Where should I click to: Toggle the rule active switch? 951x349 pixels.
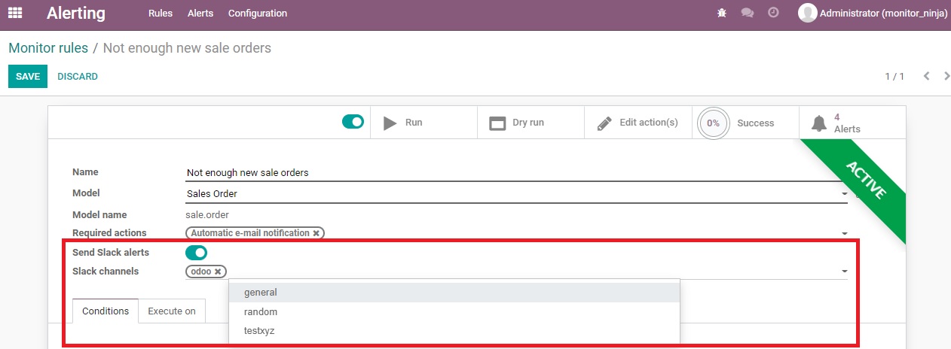click(x=353, y=122)
